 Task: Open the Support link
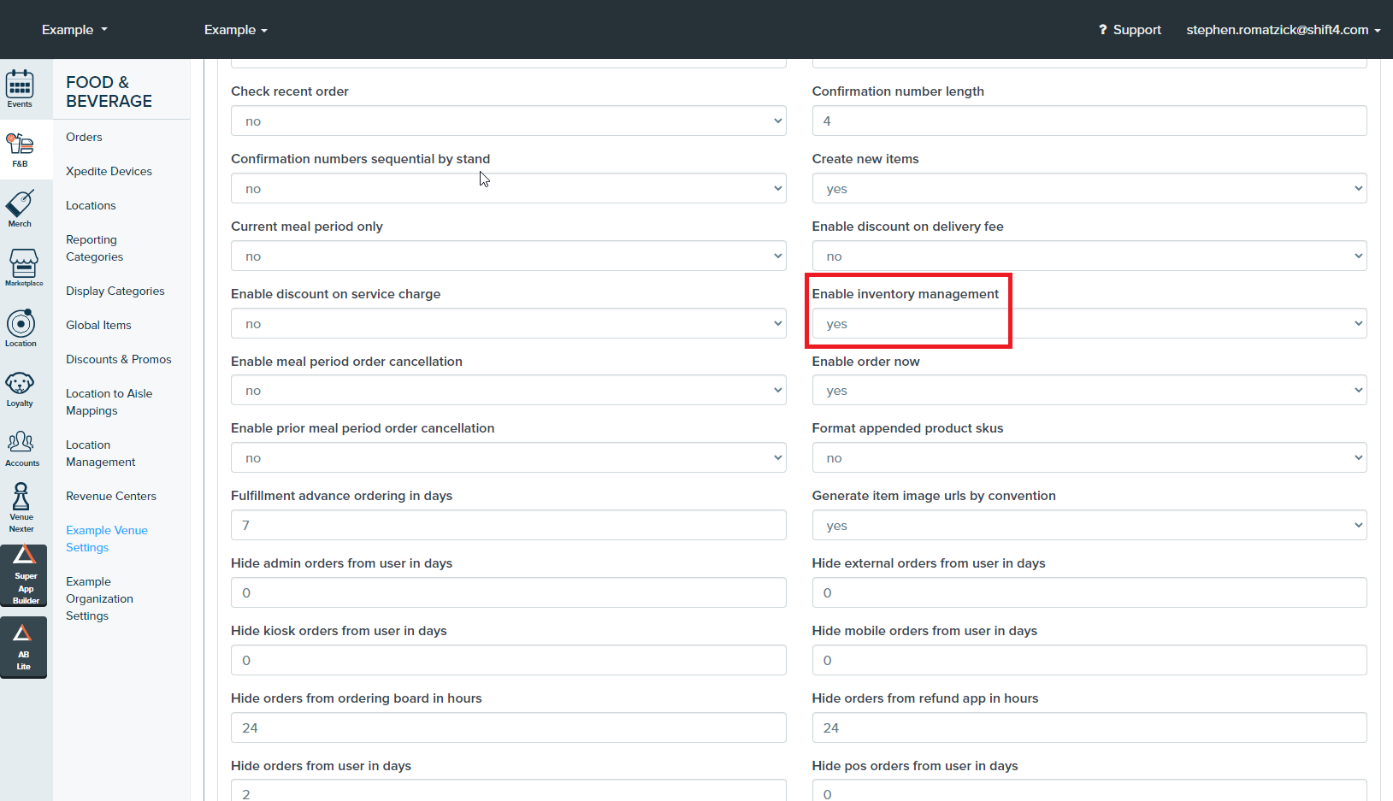tap(1130, 30)
